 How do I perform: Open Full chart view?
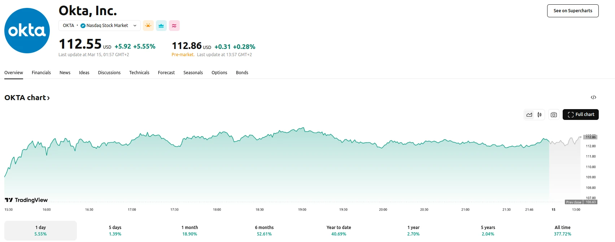580,115
